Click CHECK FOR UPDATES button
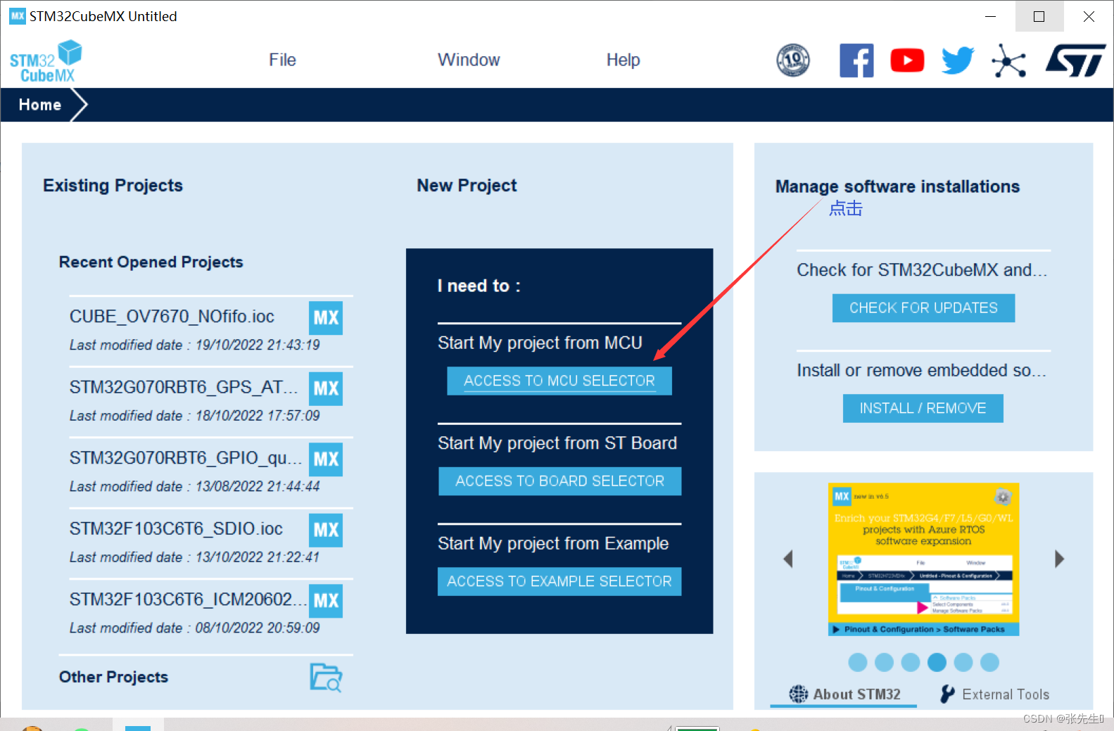Image resolution: width=1114 pixels, height=731 pixels. (923, 308)
